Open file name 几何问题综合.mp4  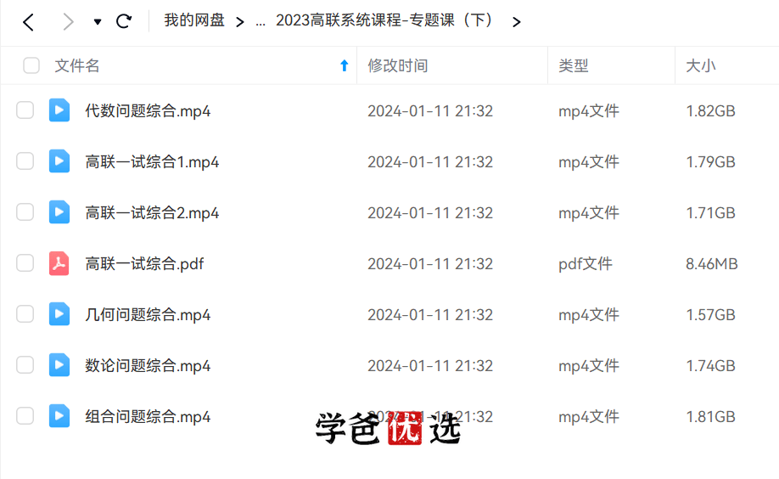tap(148, 315)
